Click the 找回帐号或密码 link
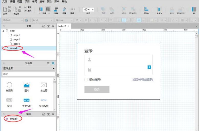This screenshot has height=131, width=199. (142, 80)
